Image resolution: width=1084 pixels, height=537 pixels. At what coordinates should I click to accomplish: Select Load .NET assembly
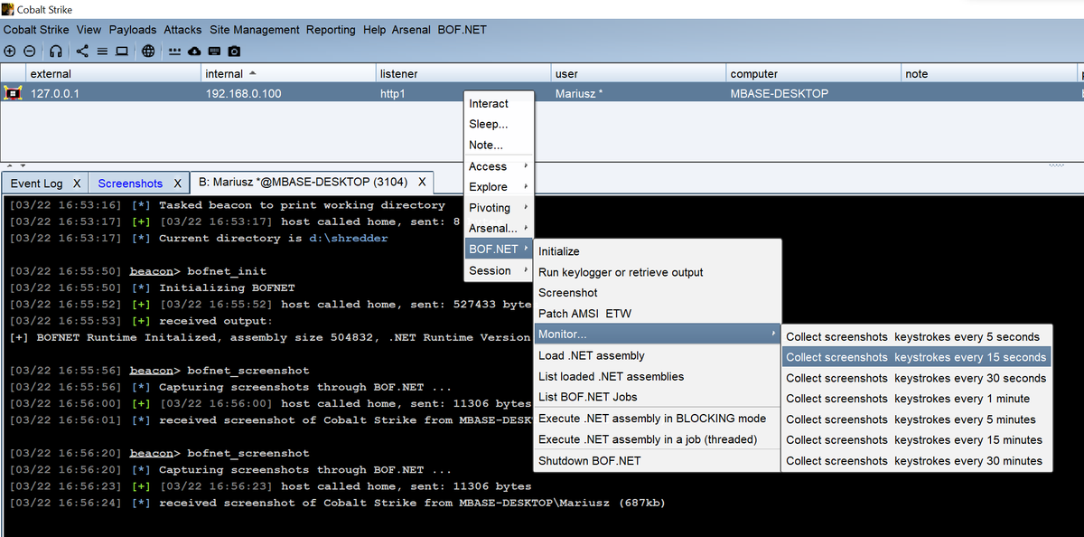click(x=658, y=355)
